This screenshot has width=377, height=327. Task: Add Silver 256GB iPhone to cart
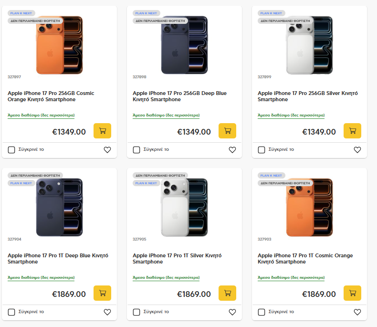pos(352,131)
